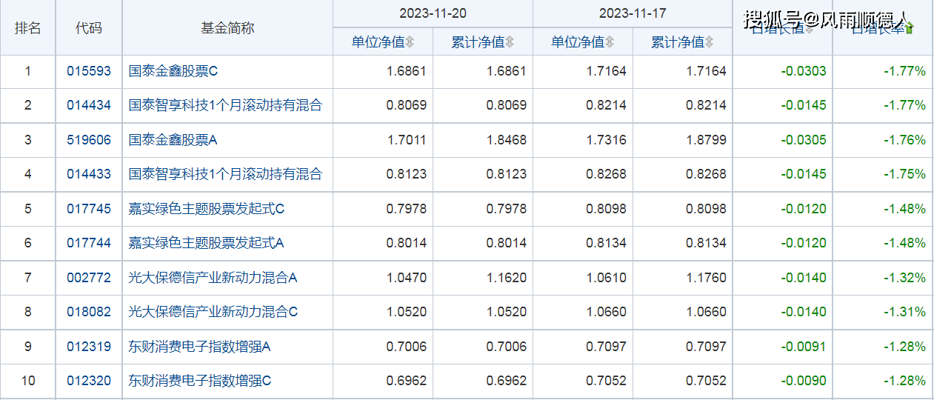Open the 国泰金鑫股票C fund name link

(x=173, y=72)
